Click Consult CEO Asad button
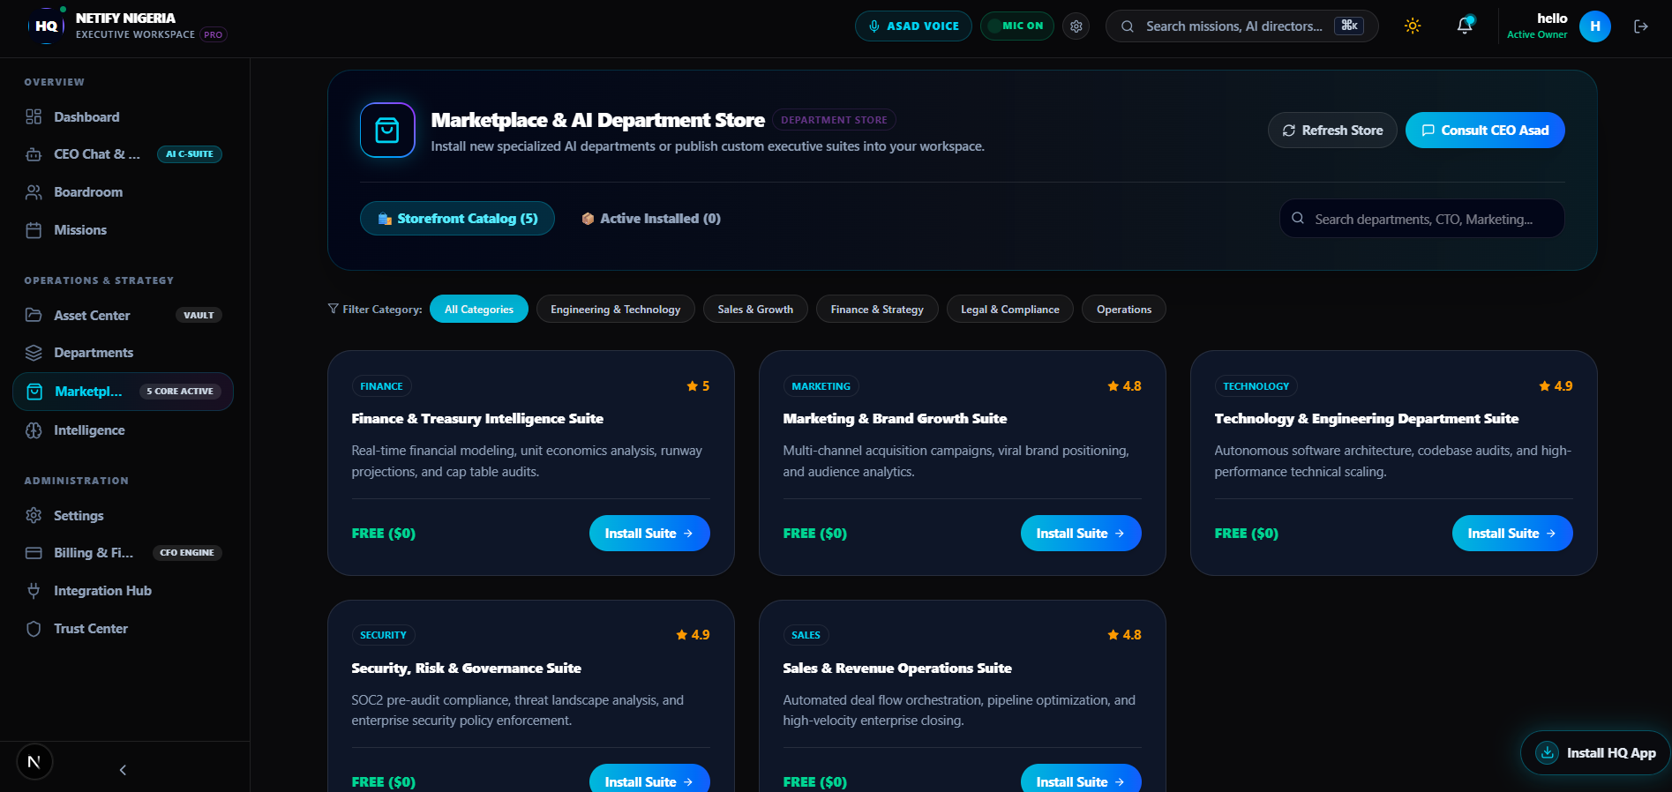The image size is (1672, 792). pos(1484,131)
